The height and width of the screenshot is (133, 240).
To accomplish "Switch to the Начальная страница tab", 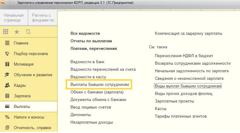I will 14,18.
